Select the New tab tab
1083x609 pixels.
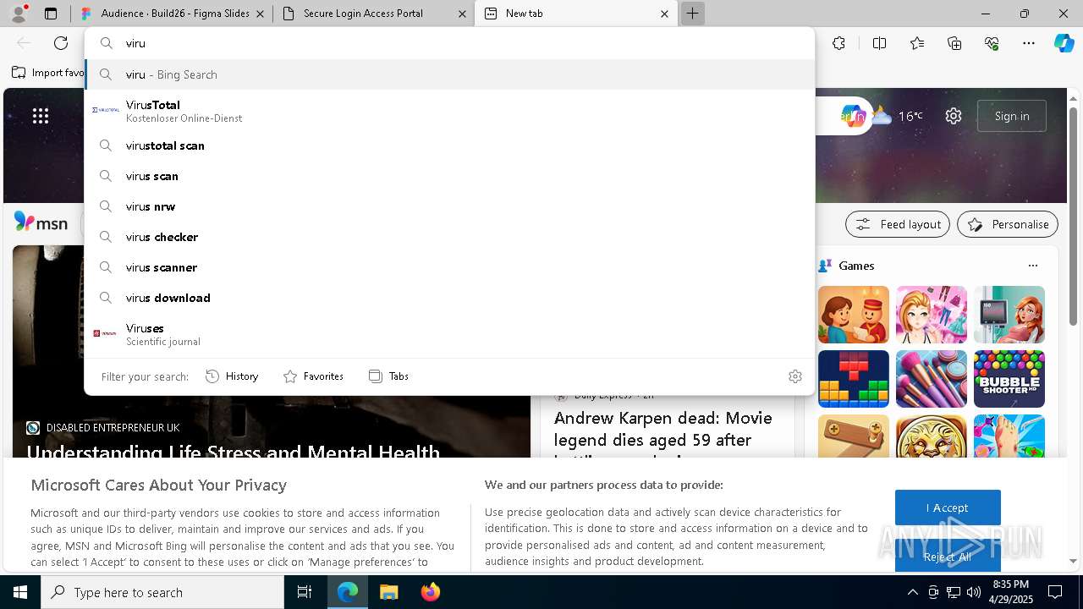(575, 14)
